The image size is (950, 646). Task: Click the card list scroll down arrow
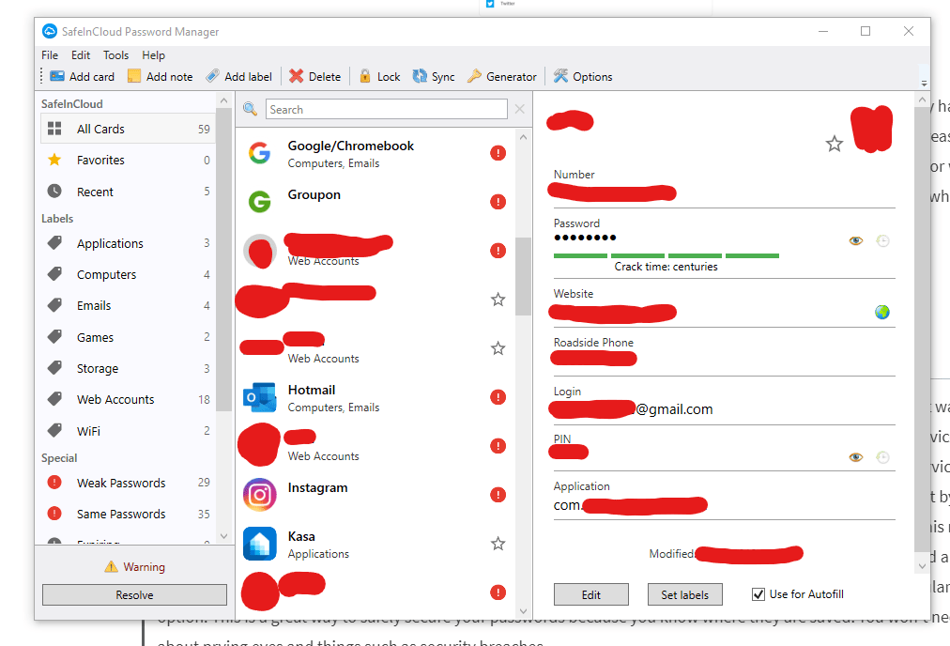point(524,611)
